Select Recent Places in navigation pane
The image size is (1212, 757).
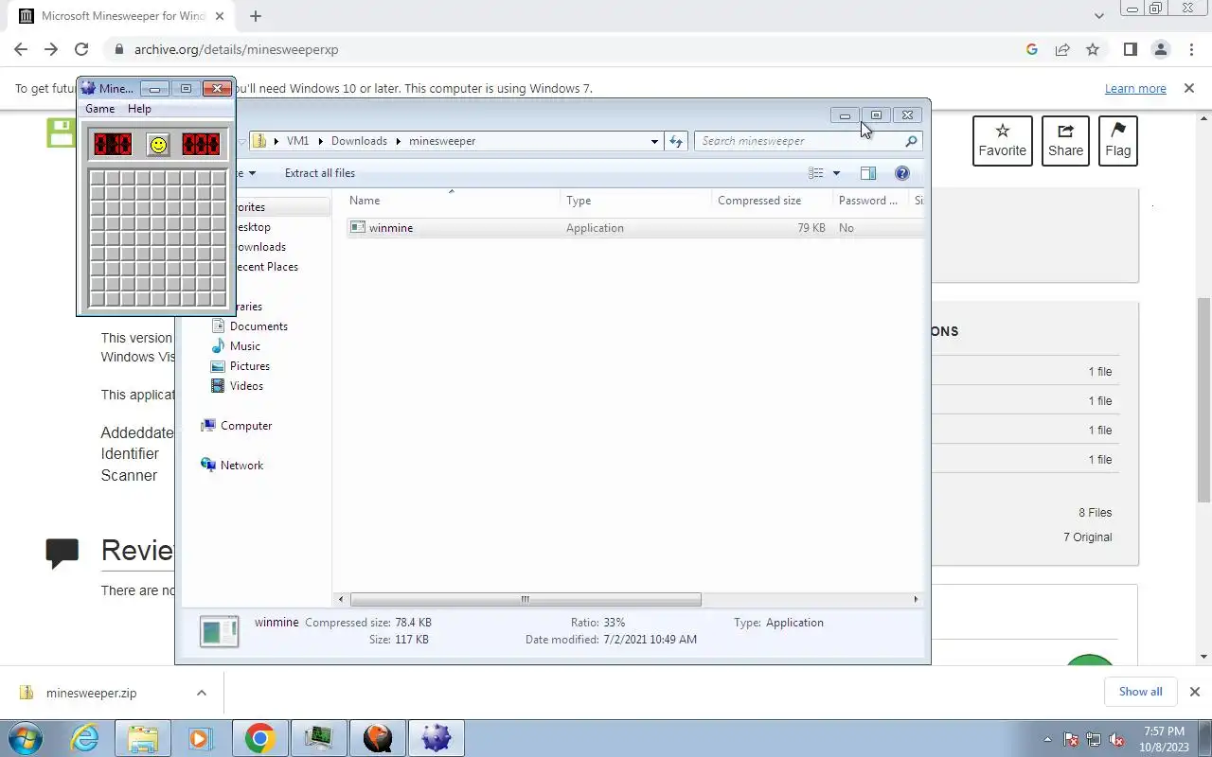coord(265,267)
